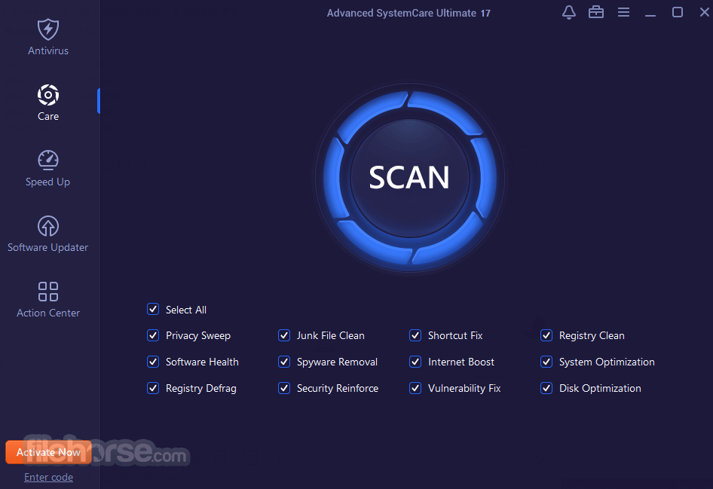Click the Disk Optimization label text
Screen dimensions: 713x489
(x=600, y=389)
